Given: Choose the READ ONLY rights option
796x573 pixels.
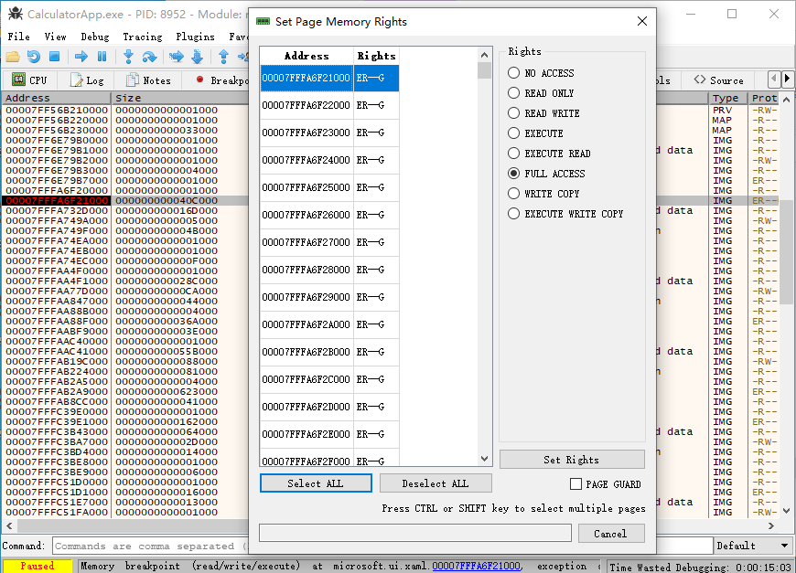Looking at the screenshot, I should pyautogui.click(x=513, y=92).
